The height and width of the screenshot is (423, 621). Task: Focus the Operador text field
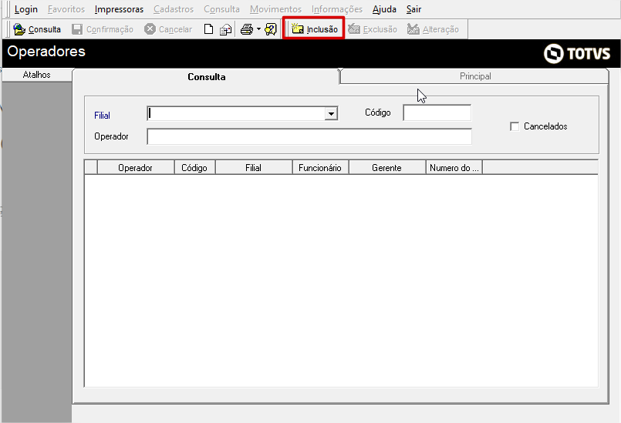click(309, 136)
